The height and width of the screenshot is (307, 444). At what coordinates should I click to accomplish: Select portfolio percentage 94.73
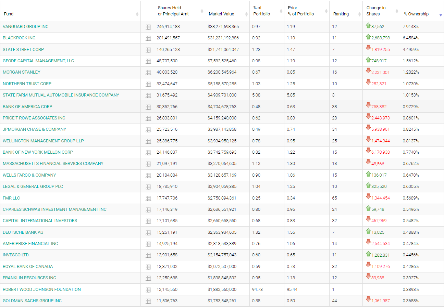tap(257, 289)
